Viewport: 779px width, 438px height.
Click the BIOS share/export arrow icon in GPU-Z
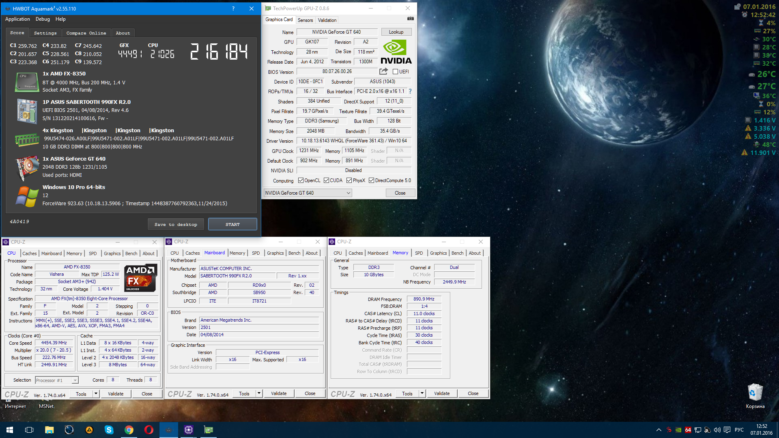(x=383, y=71)
